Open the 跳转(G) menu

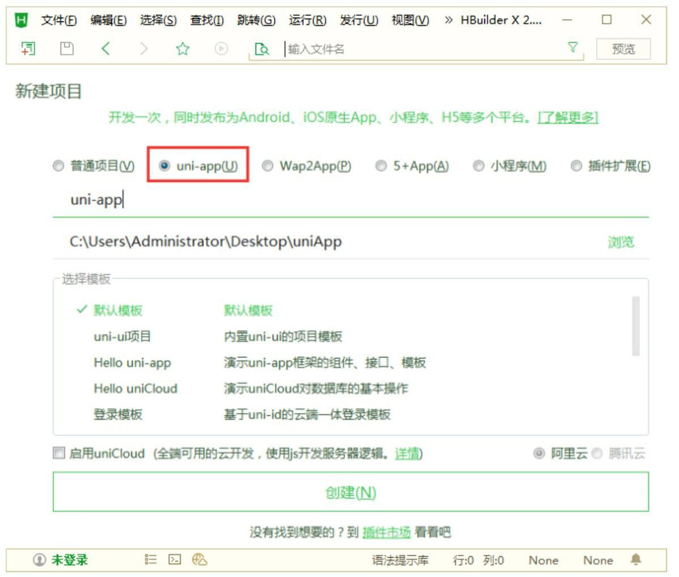pyautogui.click(x=256, y=20)
